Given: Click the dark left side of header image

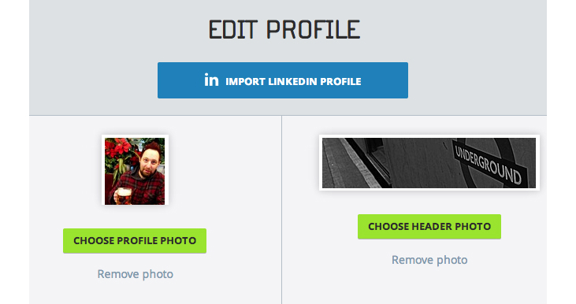Looking at the screenshot, I should click(x=353, y=163).
